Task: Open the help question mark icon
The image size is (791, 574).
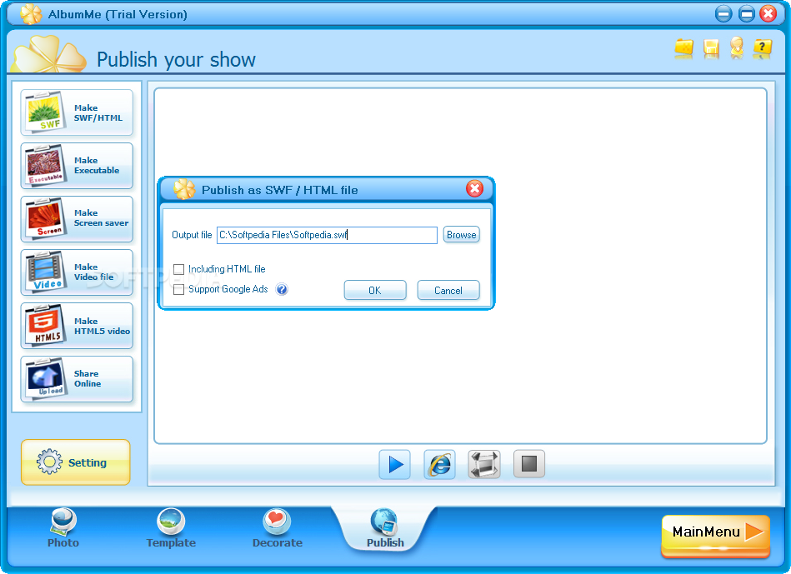Action: click(763, 48)
